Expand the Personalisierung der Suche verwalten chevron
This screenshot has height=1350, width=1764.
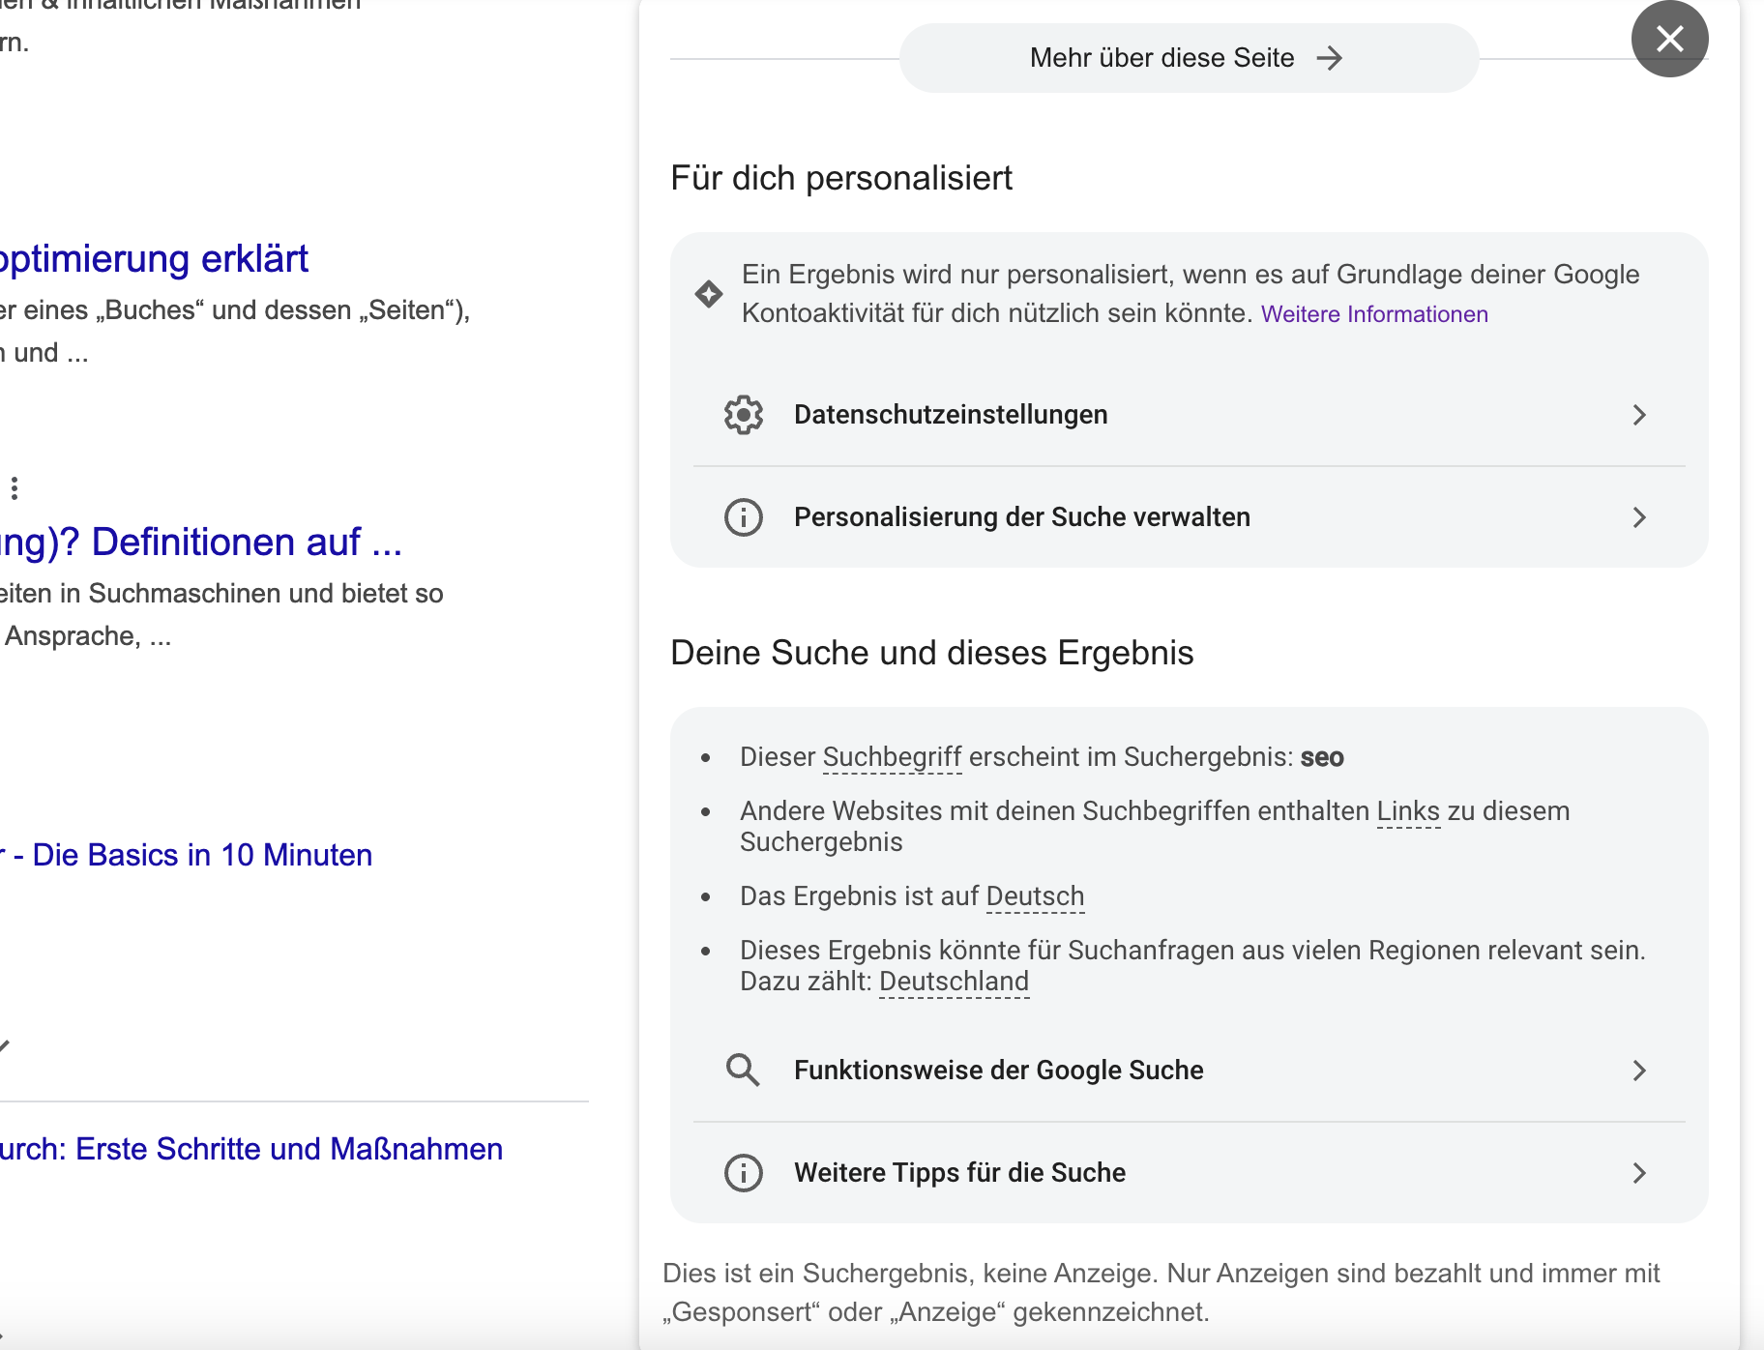click(1640, 517)
